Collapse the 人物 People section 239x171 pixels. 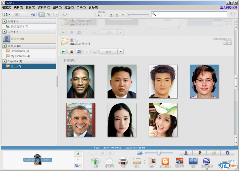point(4,32)
